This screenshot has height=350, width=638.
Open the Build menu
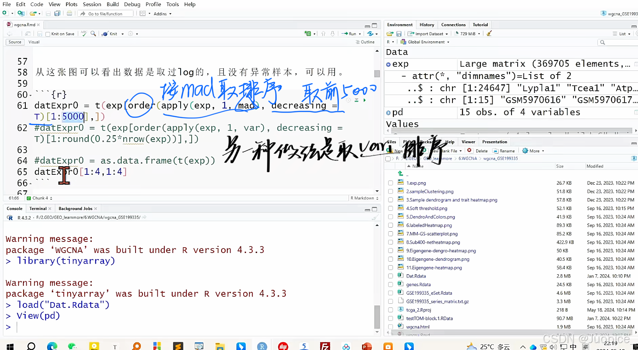pos(113,4)
